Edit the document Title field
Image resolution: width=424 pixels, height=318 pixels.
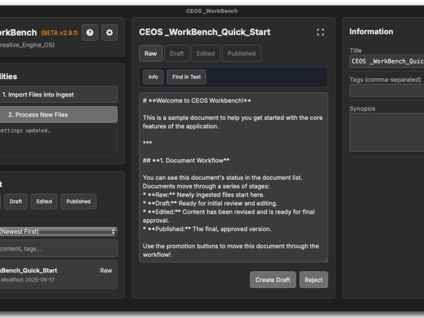pyautogui.click(x=386, y=61)
